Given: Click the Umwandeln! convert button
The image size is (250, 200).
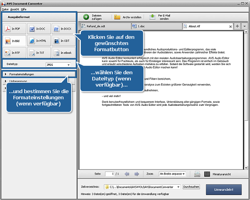Looking at the screenshot, I should coord(224,190).
